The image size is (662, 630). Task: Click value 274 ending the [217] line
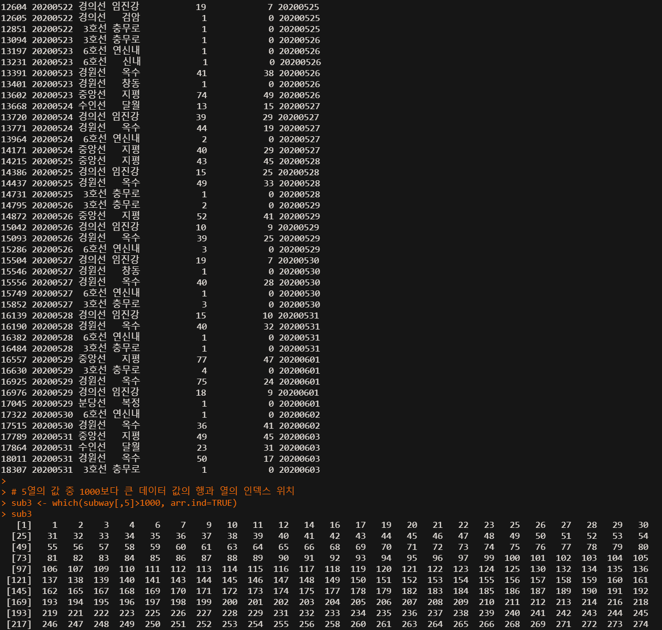(x=640, y=624)
